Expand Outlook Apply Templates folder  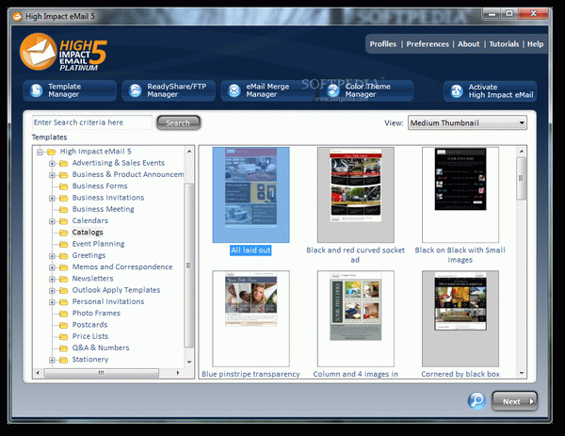pyautogui.click(x=52, y=290)
